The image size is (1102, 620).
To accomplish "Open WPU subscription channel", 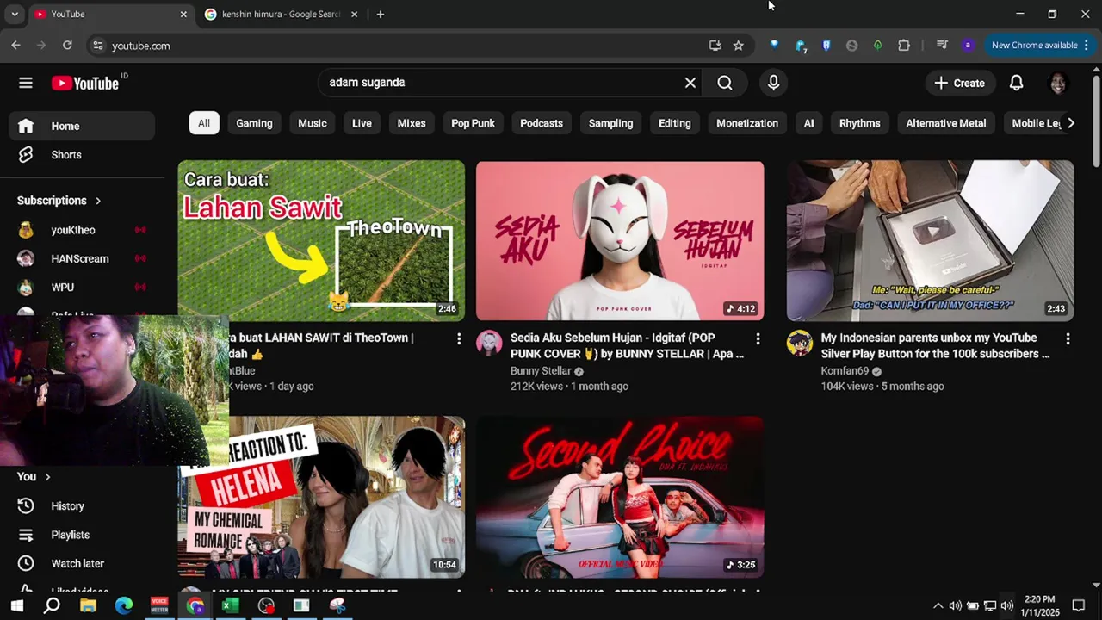I will coord(82,287).
